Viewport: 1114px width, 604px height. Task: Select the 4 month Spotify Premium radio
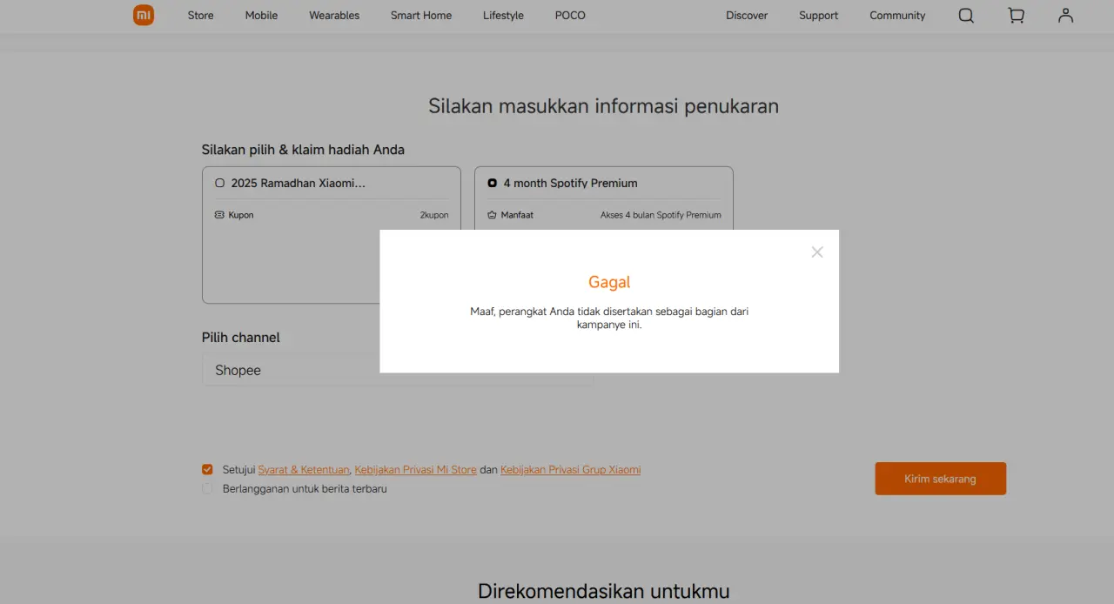click(x=492, y=183)
